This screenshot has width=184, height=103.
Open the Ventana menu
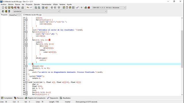click(x=62, y=4)
